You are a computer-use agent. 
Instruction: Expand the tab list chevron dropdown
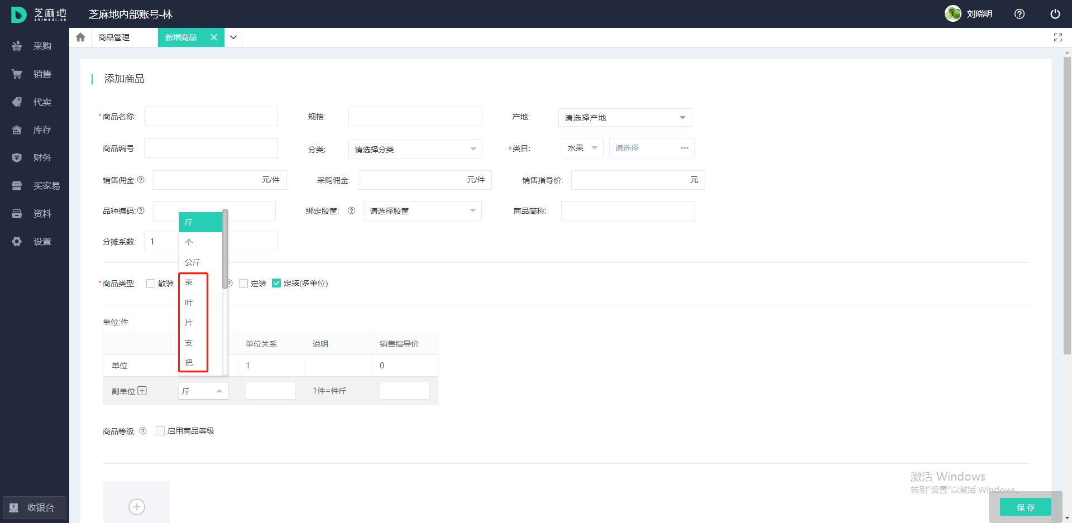[x=233, y=37]
